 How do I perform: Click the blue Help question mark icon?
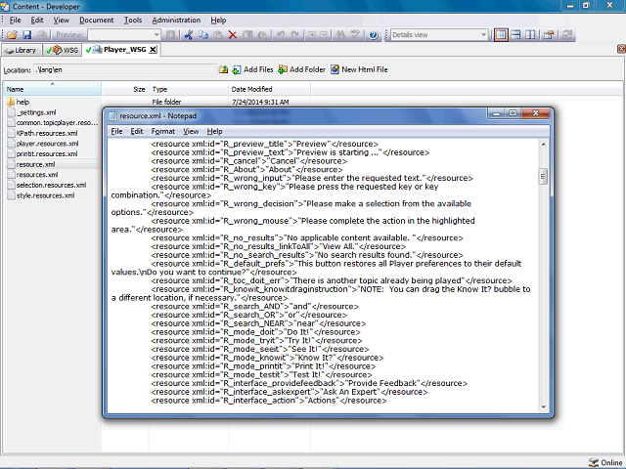point(374,35)
